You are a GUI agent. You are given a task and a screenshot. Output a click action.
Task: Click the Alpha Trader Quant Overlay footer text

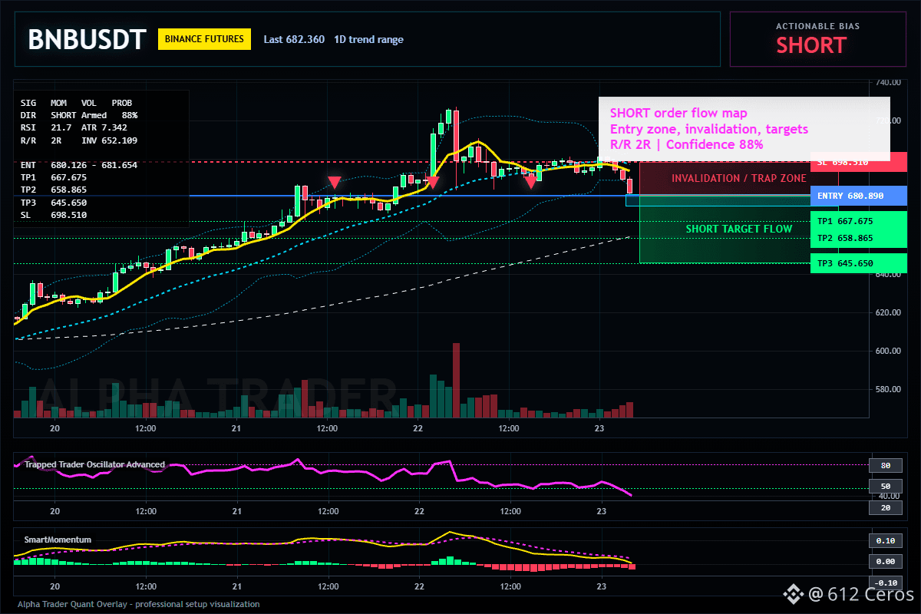[x=138, y=604]
